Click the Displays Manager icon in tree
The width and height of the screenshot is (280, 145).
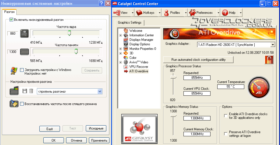pos(126,40)
